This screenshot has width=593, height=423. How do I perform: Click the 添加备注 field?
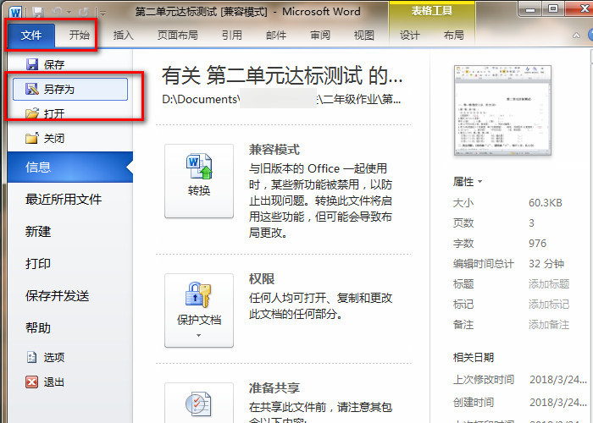[549, 325]
